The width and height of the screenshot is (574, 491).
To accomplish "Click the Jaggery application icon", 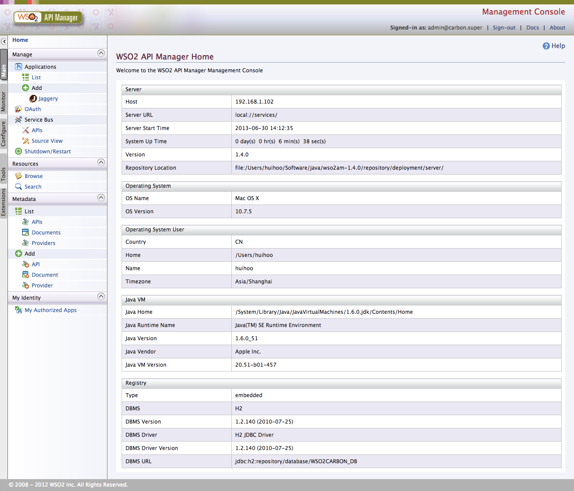I will pos(33,98).
